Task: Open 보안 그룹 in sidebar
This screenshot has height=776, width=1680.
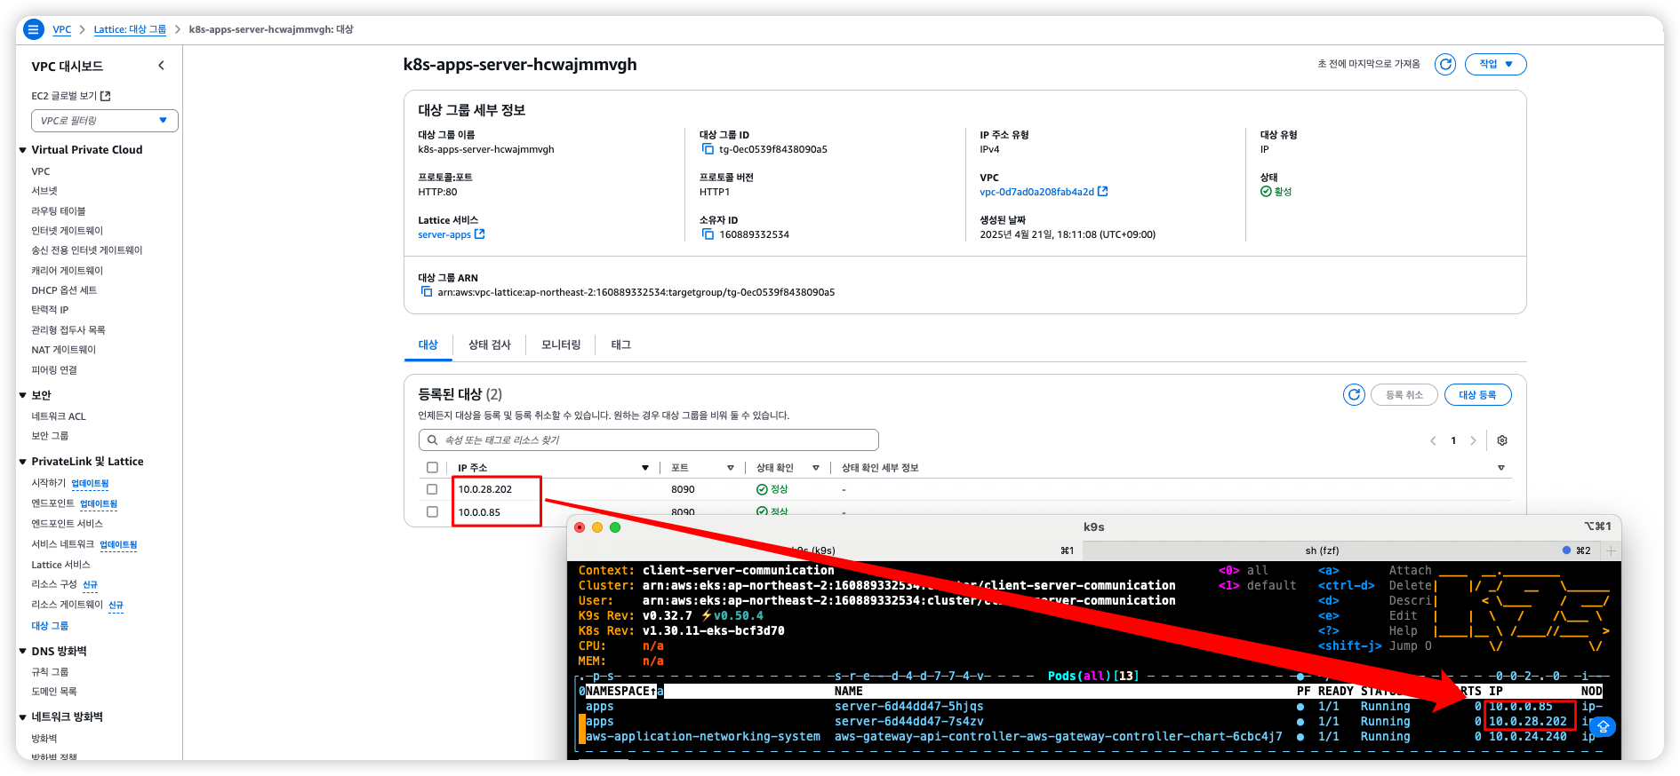Action: [x=50, y=436]
